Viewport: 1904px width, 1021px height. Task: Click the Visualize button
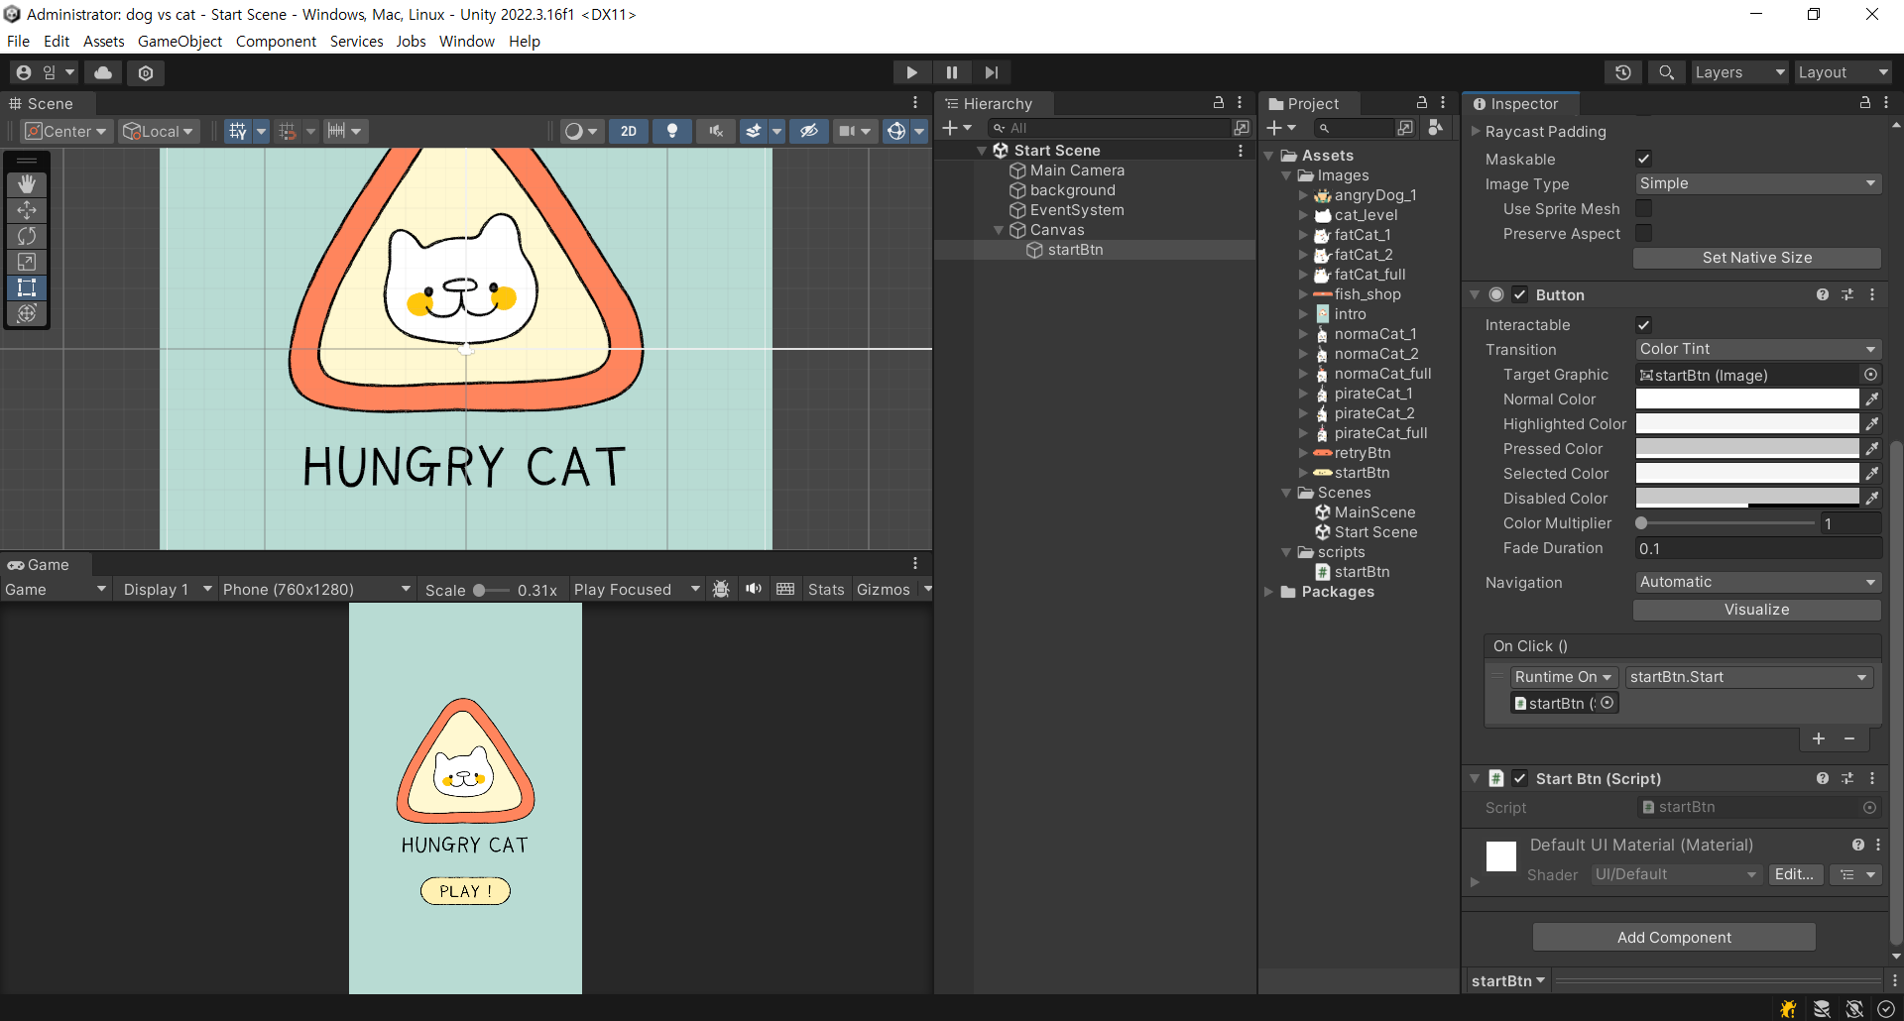1757,610
